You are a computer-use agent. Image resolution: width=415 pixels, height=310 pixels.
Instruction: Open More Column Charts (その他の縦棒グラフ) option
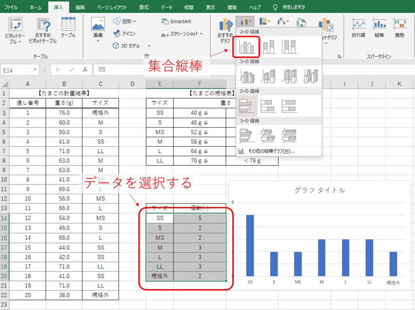[x=267, y=151]
